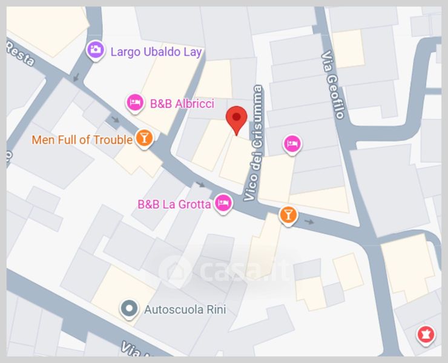
Task: Click the red location pin marker
Action: point(237,120)
